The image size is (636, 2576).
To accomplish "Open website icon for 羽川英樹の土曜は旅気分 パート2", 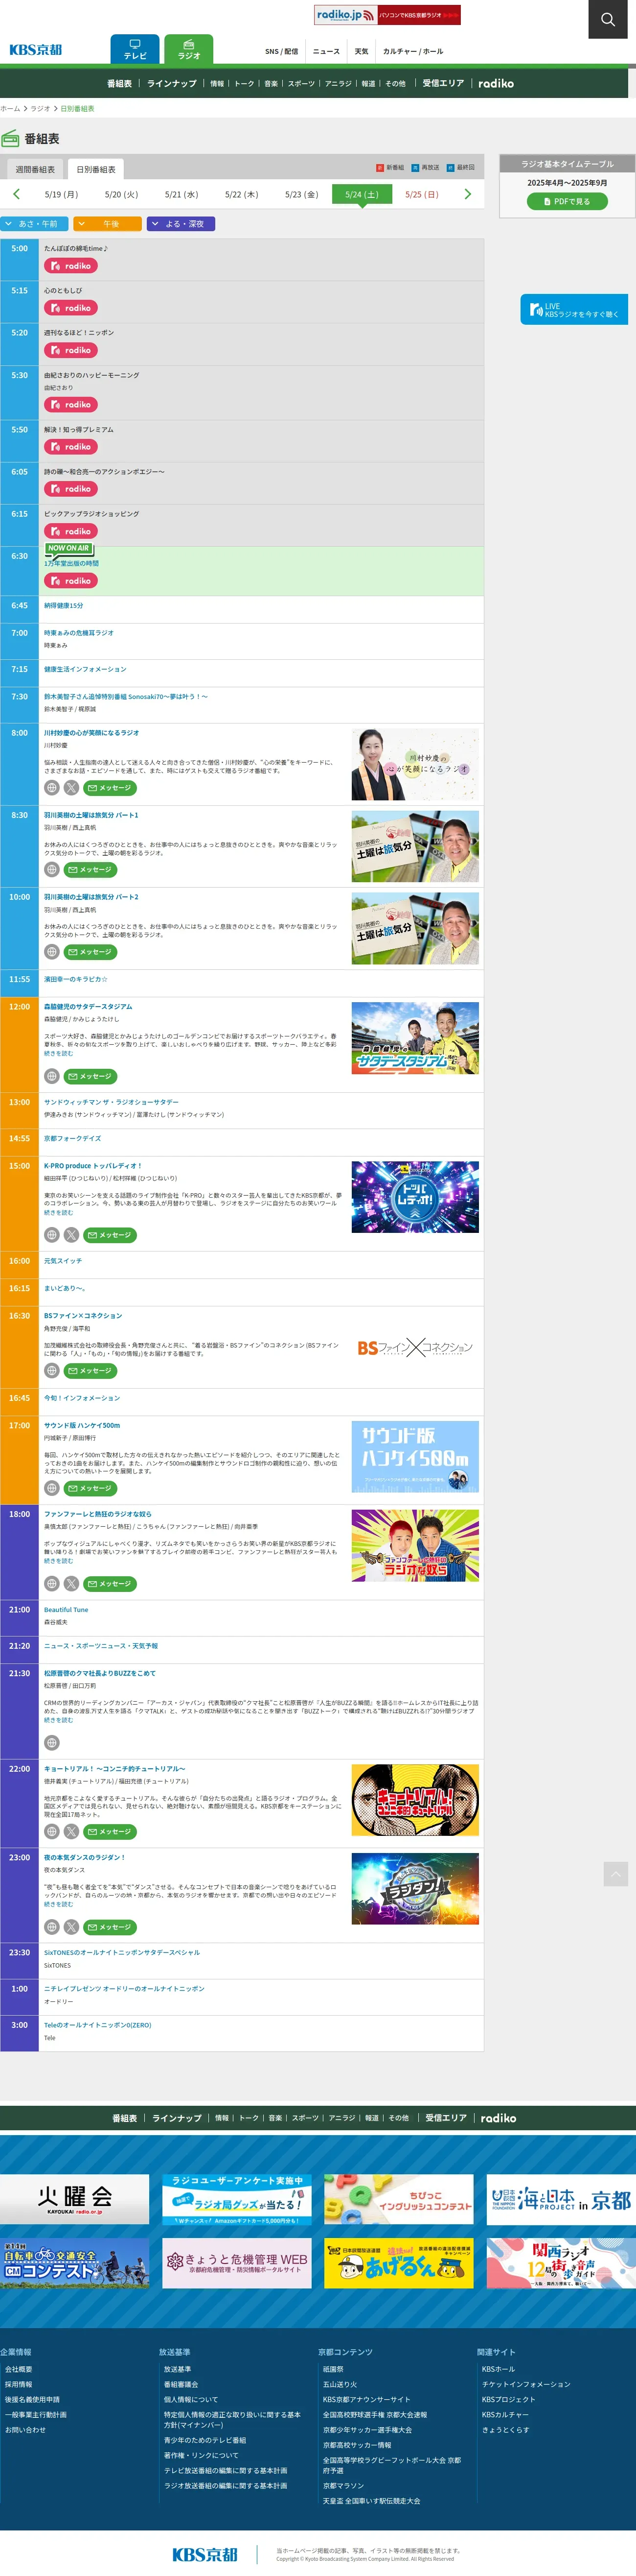I will coord(52,952).
